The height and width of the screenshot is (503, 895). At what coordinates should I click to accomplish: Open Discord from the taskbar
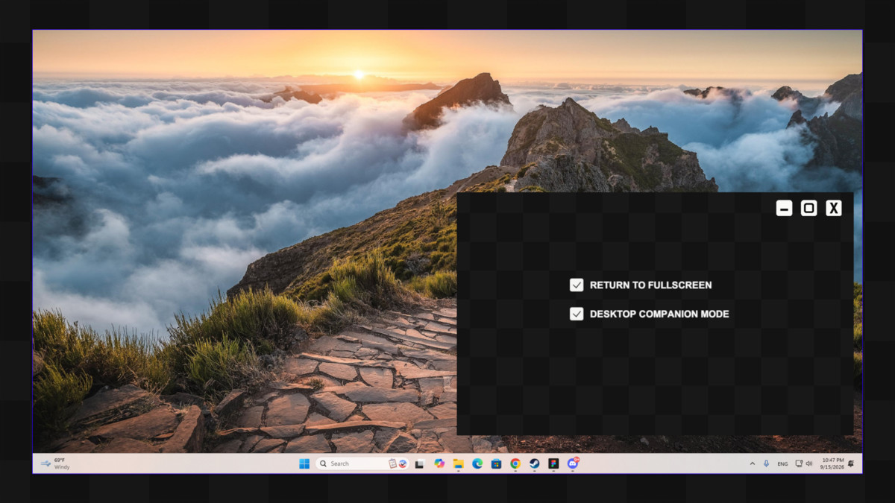[573, 464]
